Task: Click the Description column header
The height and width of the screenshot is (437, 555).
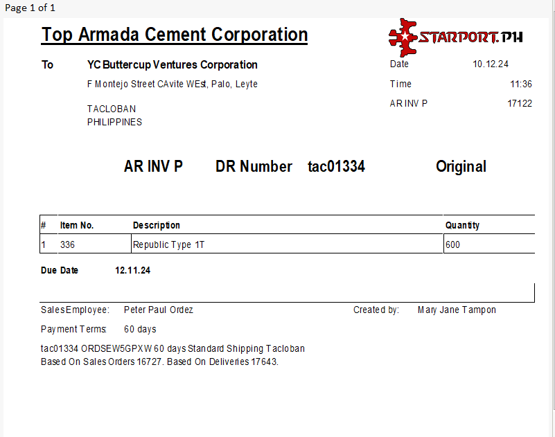Action: (157, 226)
